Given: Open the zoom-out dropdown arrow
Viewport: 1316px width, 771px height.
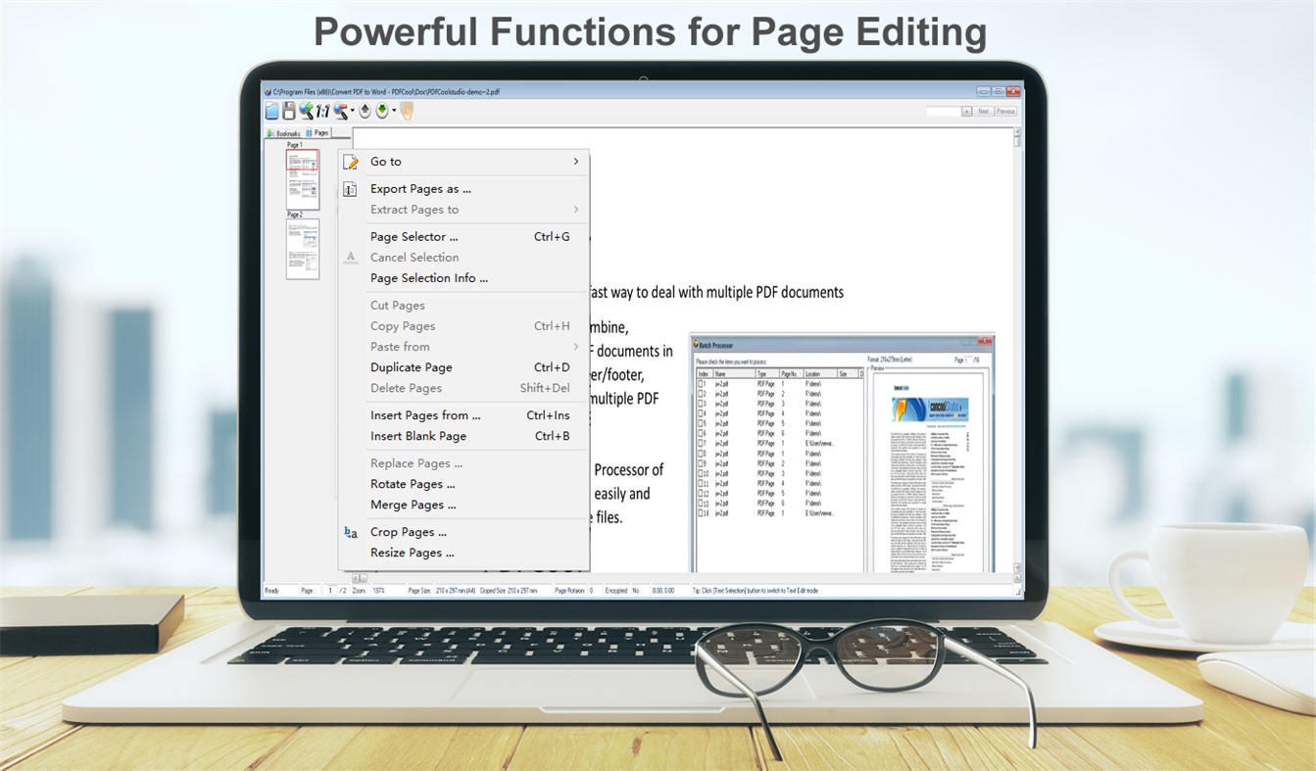Looking at the screenshot, I should [352, 110].
